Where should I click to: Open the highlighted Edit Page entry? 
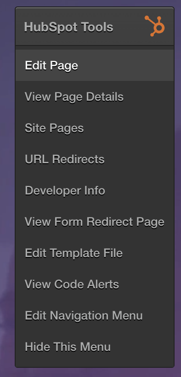pos(95,65)
